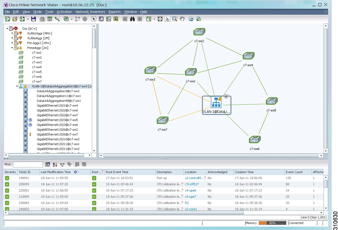Collapse the Doc [6C+] root tree node
This screenshot has width=338, height=230.
pyautogui.click(x=7, y=29)
